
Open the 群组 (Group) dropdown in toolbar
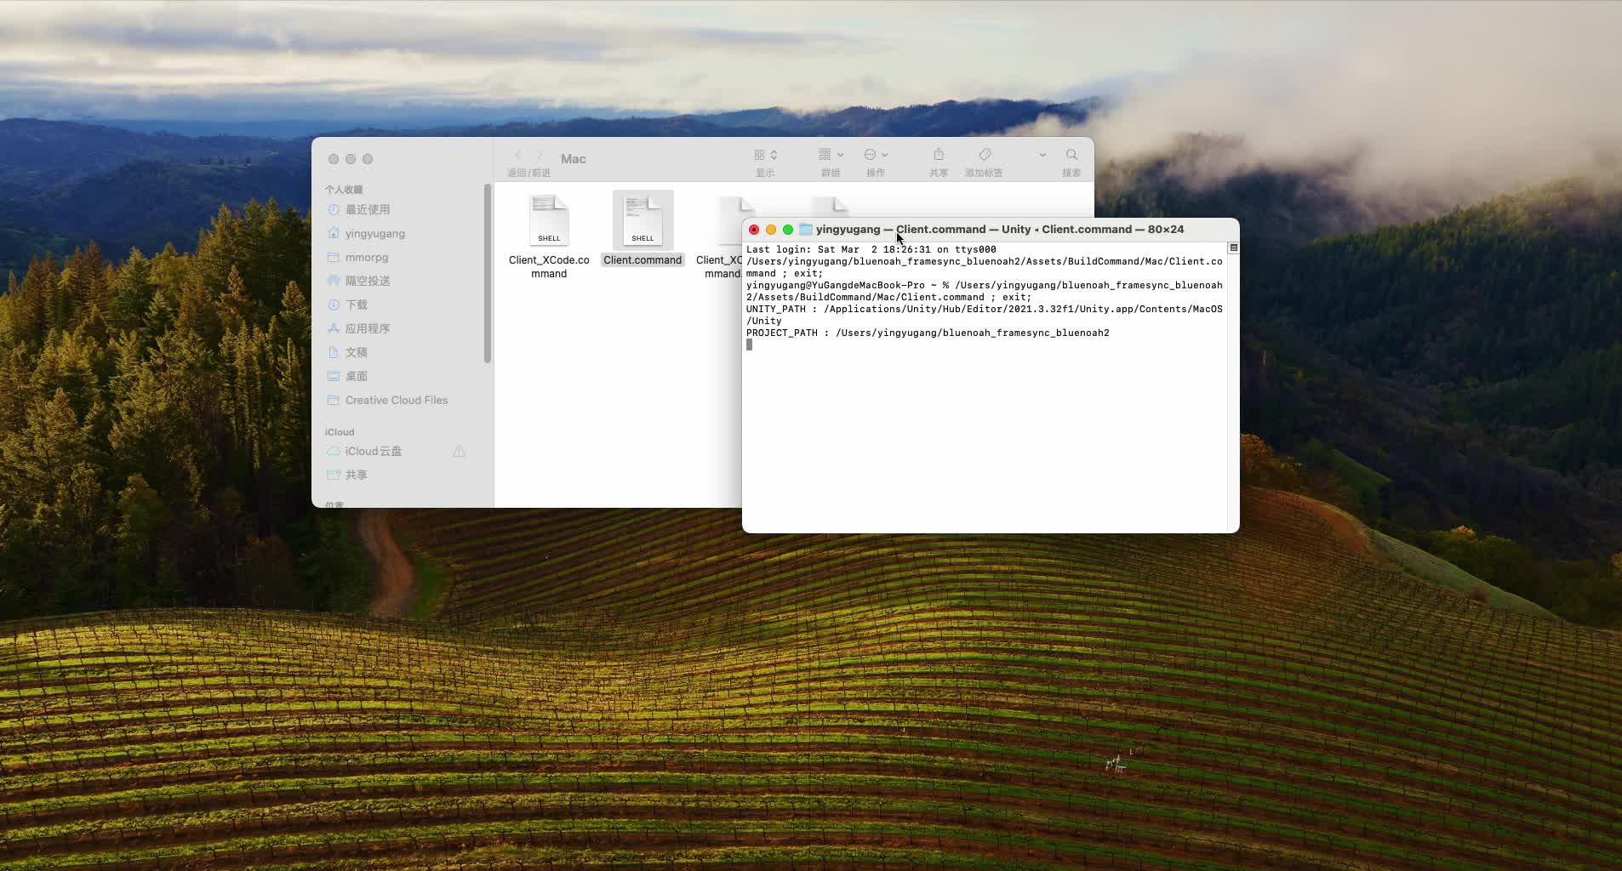(x=831, y=157)
